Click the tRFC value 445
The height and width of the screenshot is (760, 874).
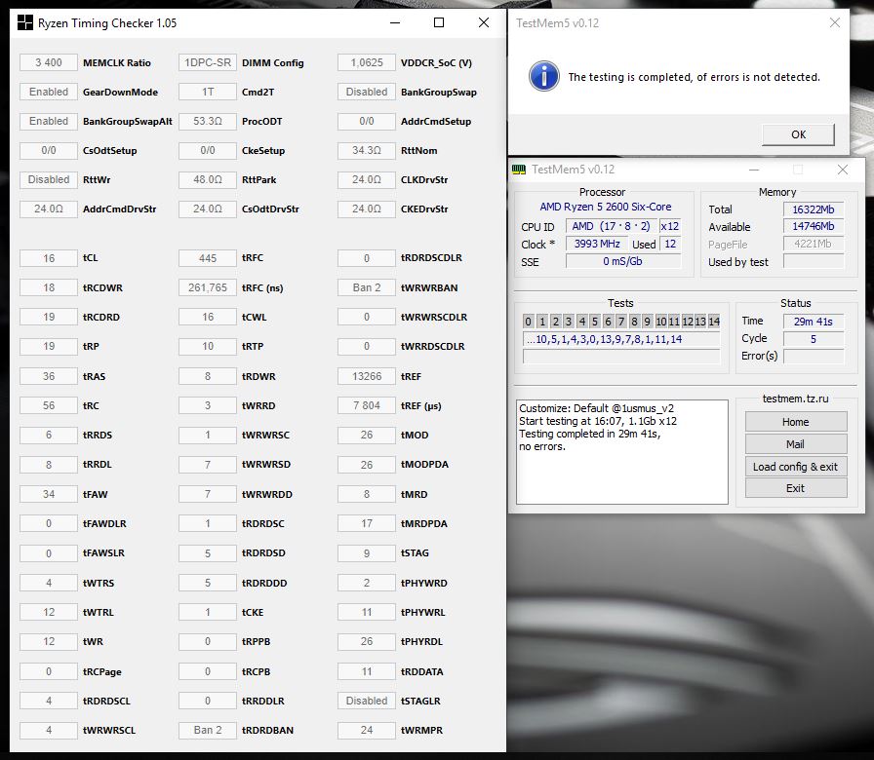tap(208, 258)
